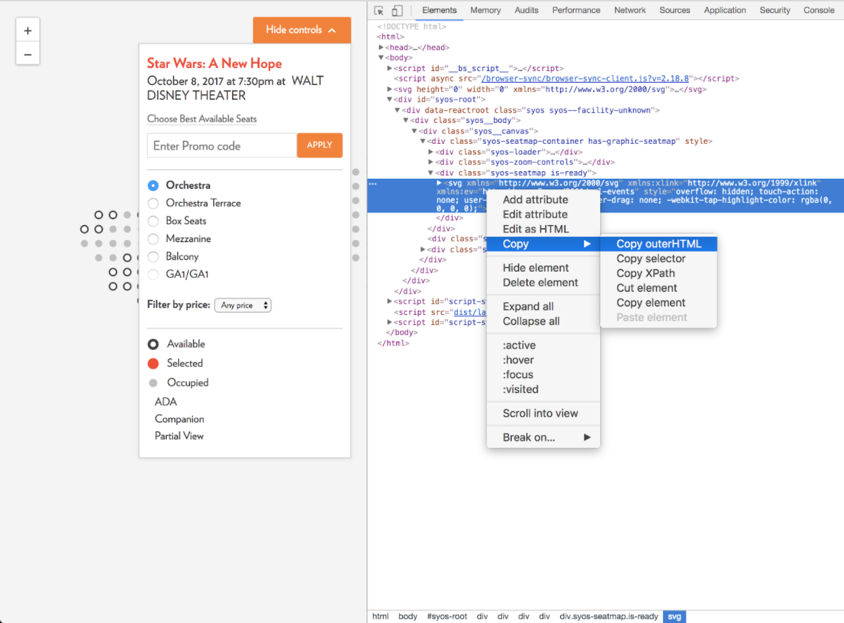Select the GA1/GA1 radio button
The image size is (844, 623).
tap(153, 274)
